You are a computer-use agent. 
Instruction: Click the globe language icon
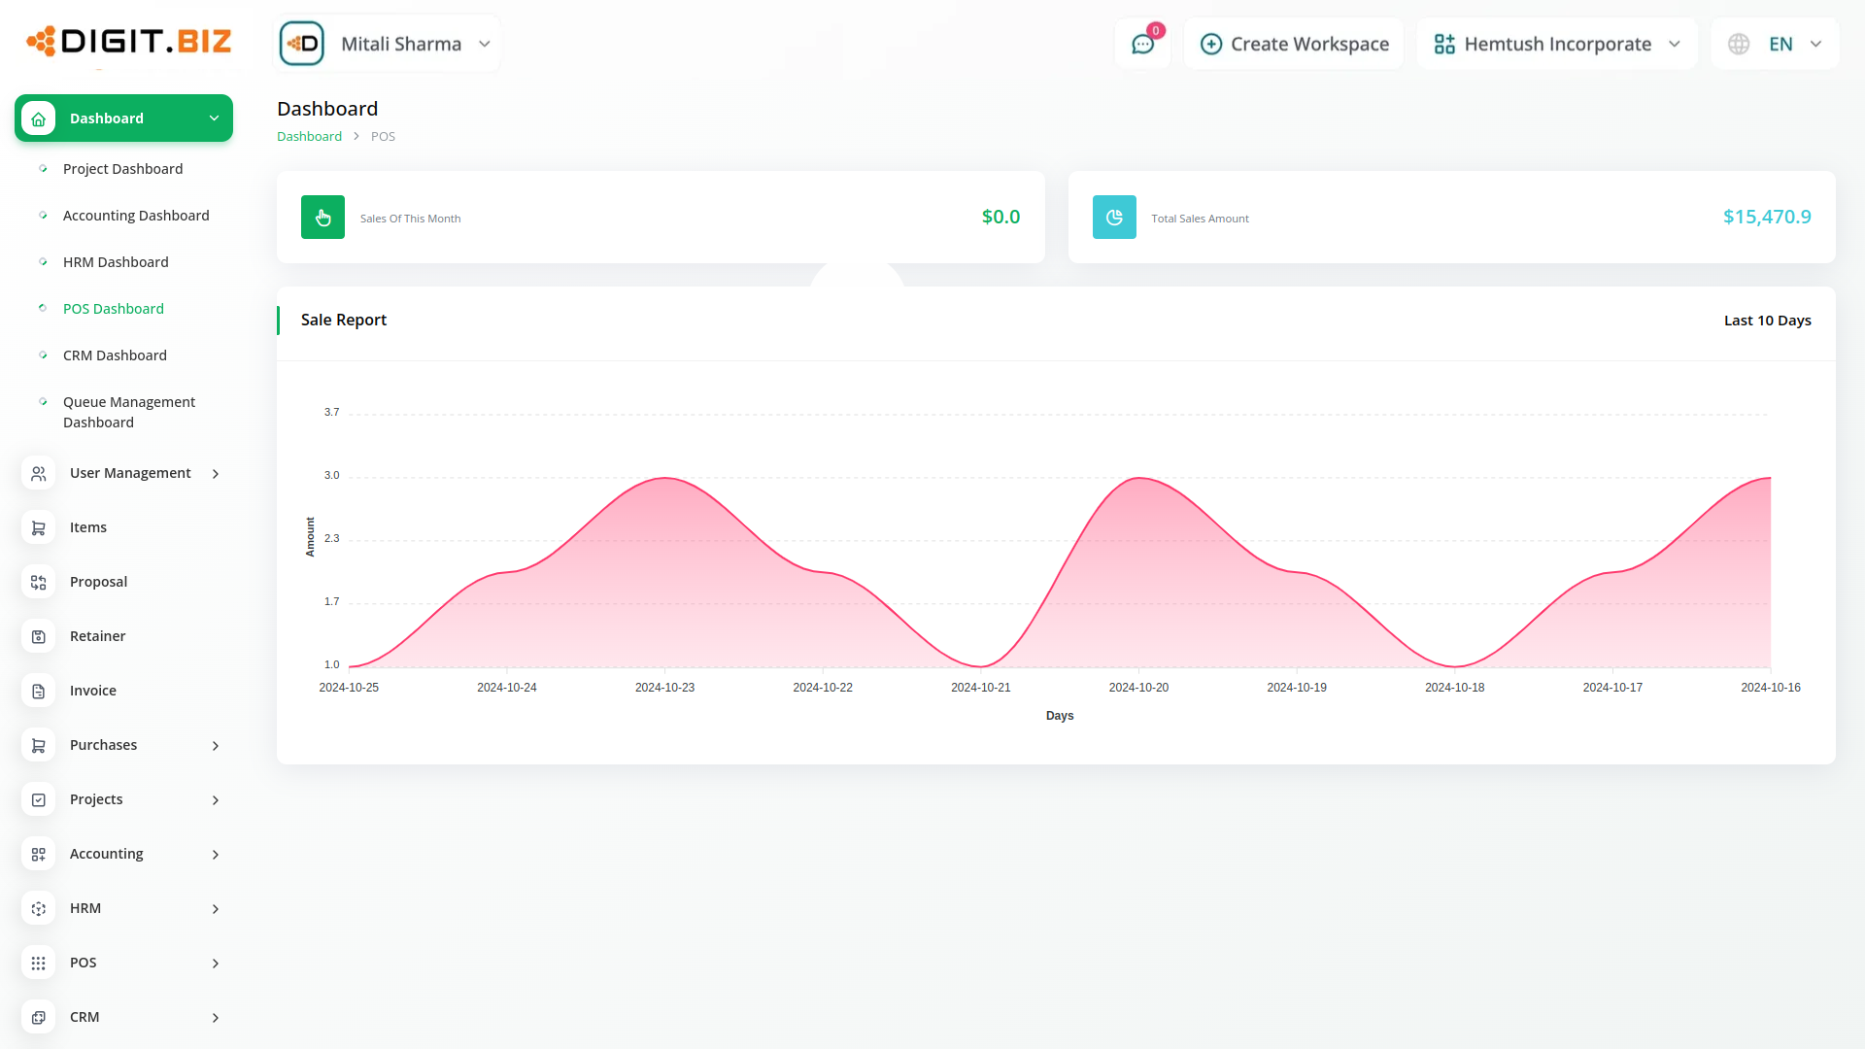(1739, 45)
